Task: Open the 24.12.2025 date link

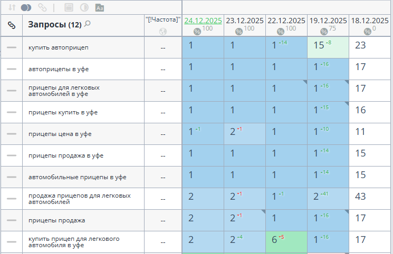Action: [203, 21]
